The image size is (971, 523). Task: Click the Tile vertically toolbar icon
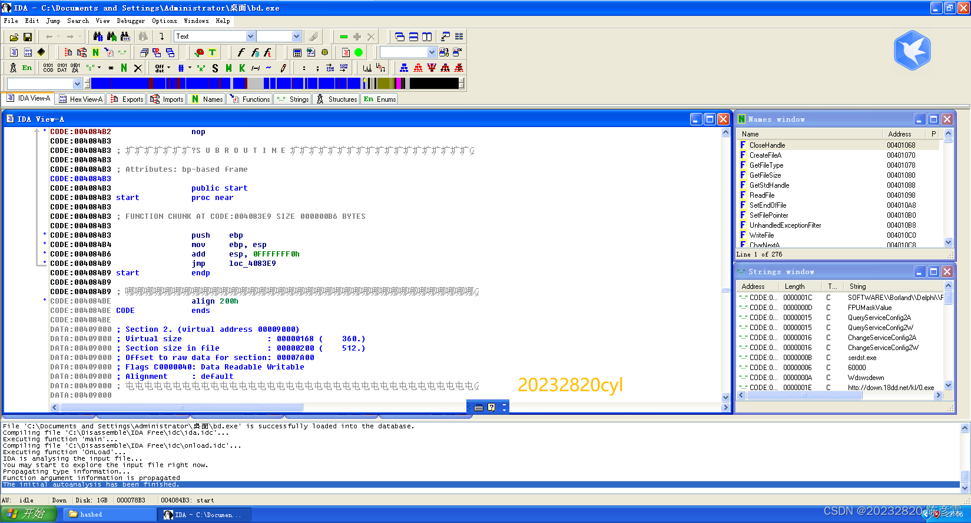[x=427, y=36]
